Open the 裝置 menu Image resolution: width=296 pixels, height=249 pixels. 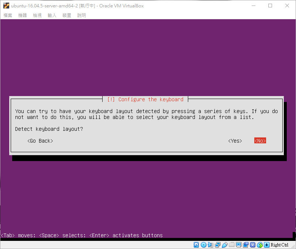(67, 15)
